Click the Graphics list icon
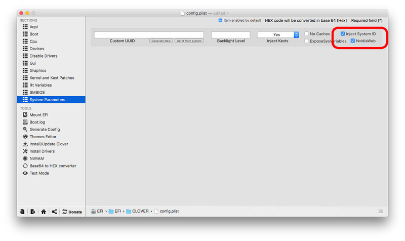The width and height of the screenshot is (405, 241). click(25, 70)
